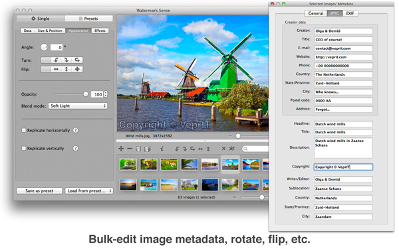Viewport: 399px width, 249px height.
Task: Click the Turn rotate 180 degrees button
Action: (77, 60)
